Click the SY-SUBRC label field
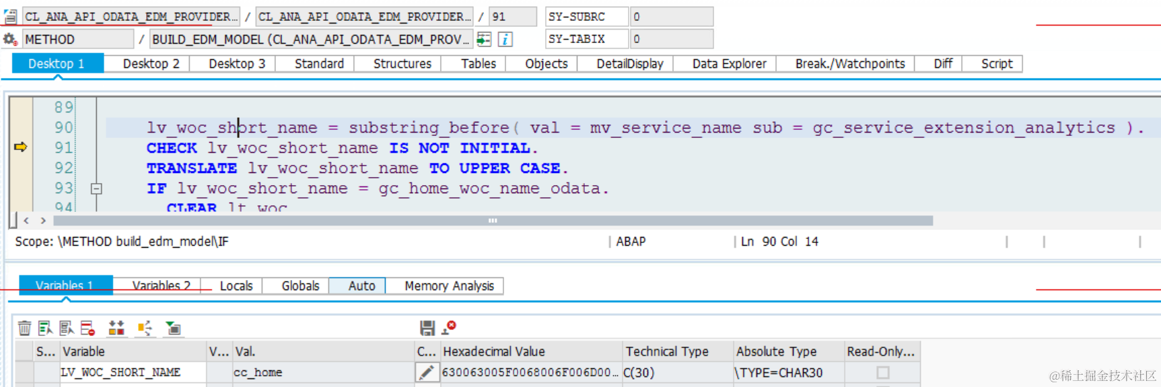This screenshot has height=387, width=1161. tap(586, 16)
